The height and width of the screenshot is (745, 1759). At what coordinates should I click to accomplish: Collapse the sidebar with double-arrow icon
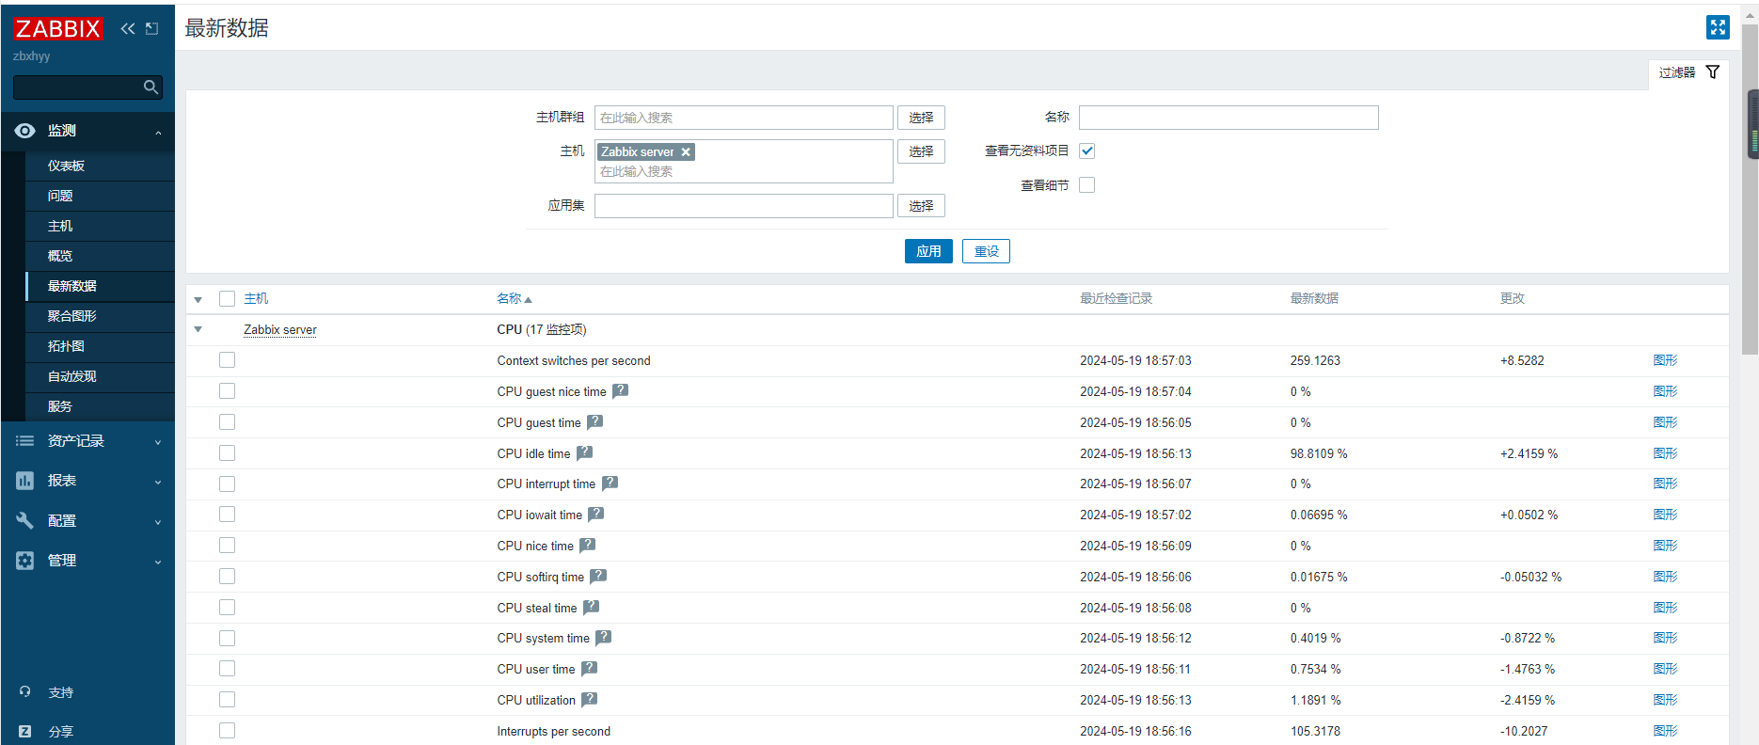(128, 29)
